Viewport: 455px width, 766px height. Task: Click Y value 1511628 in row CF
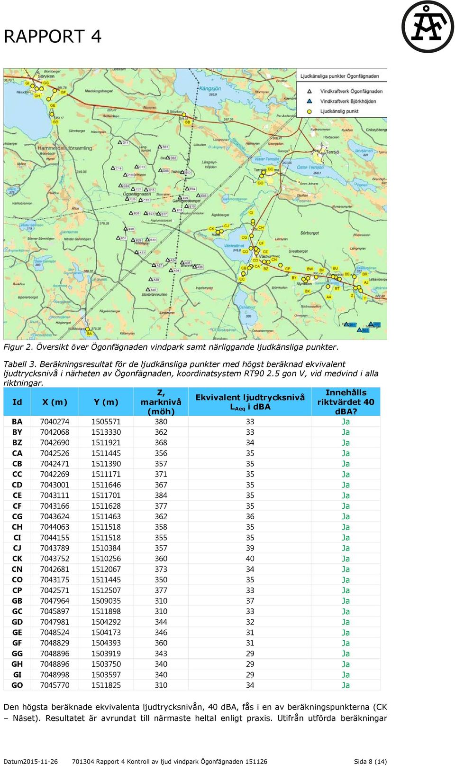point(106,506)
